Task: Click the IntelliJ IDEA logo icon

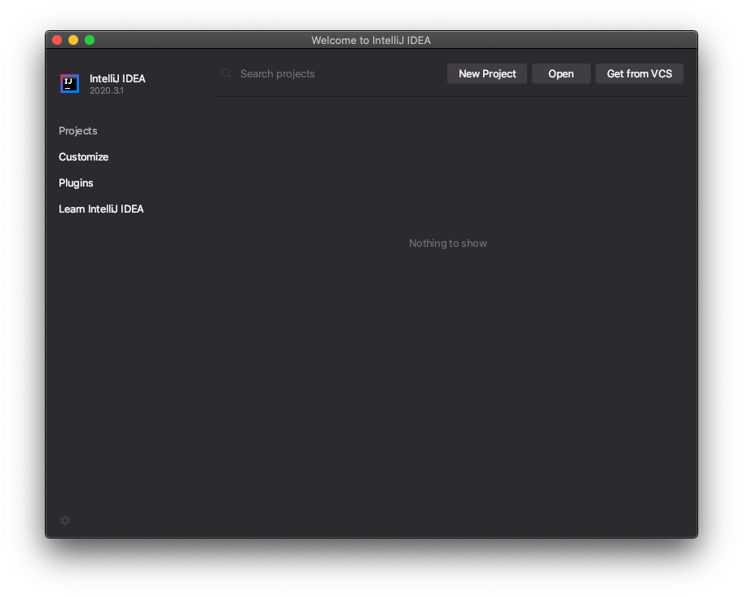Action: 69,83
